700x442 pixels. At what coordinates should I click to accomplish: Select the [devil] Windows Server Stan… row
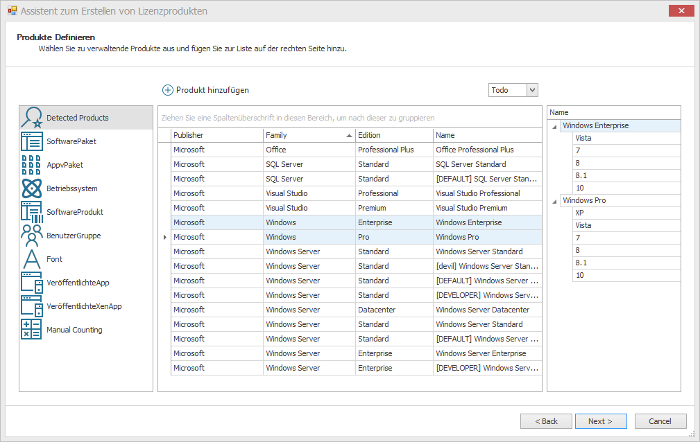point(357,266)
